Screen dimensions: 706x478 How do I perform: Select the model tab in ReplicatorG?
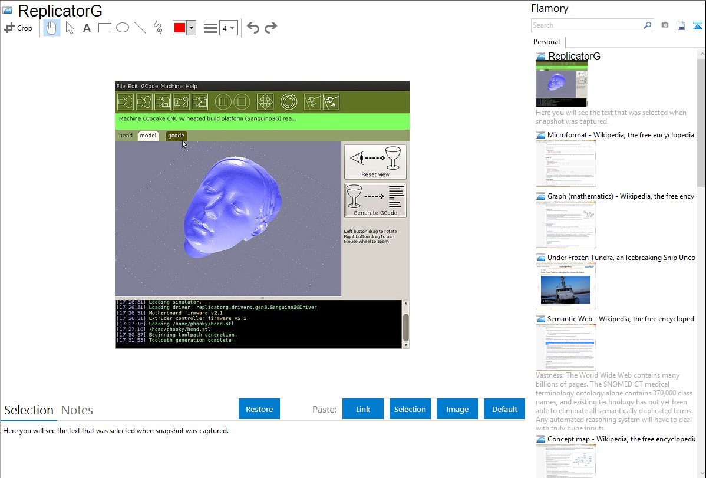point(148,136)
